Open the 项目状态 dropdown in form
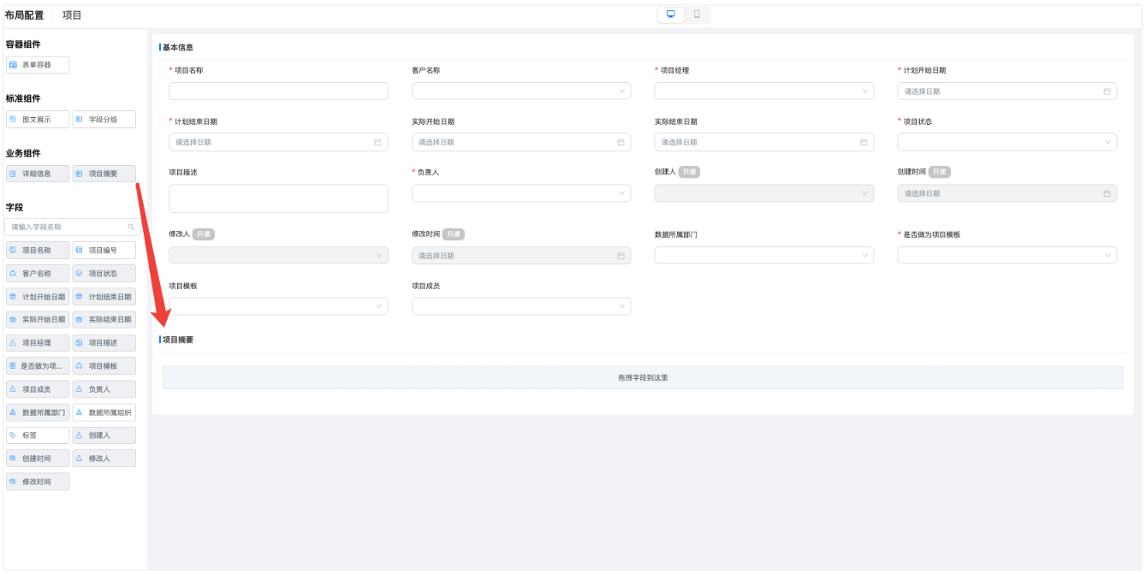1146x574 pixels. pos(1007,142)
